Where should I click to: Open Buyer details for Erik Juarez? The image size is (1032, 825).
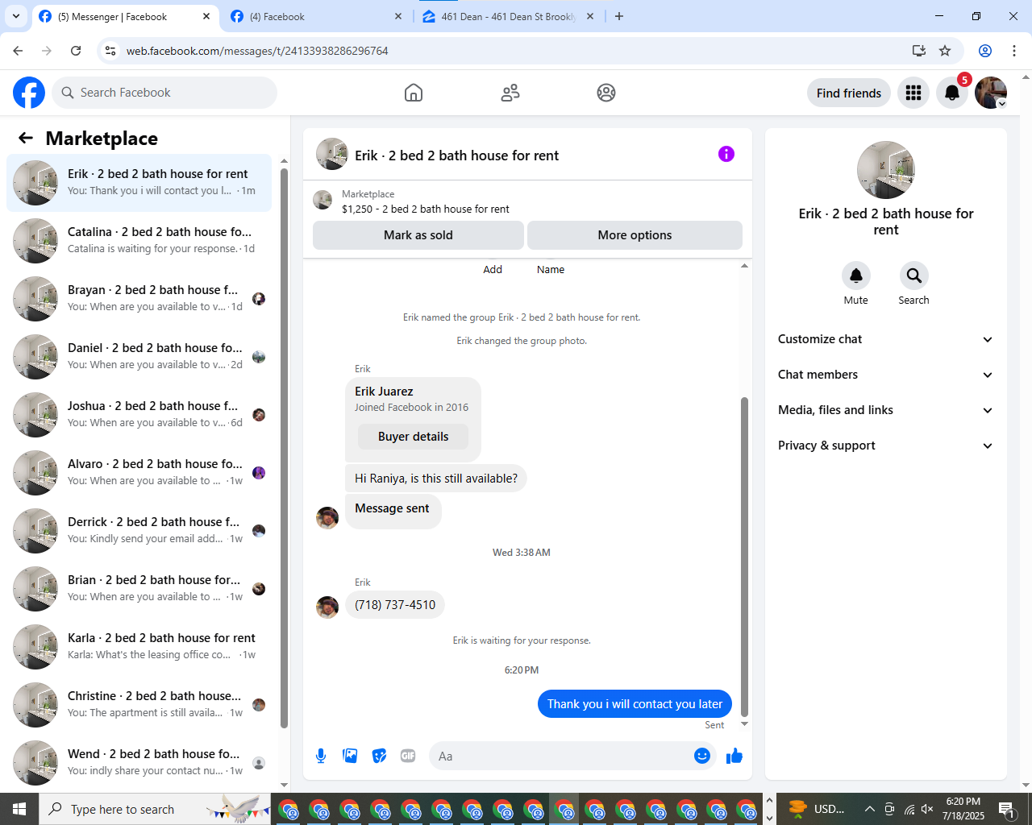pos(413,437)
